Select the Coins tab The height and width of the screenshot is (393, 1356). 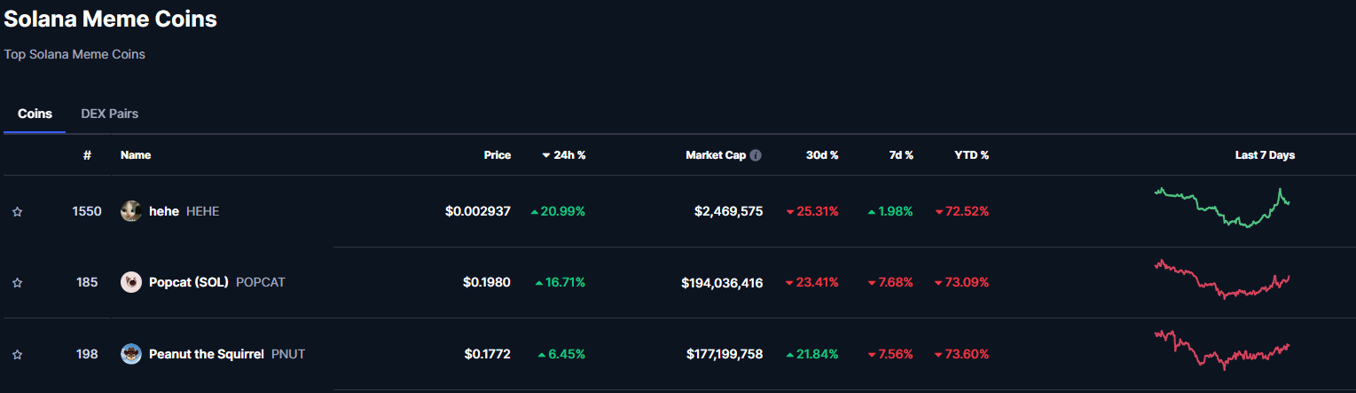[35, 114]
